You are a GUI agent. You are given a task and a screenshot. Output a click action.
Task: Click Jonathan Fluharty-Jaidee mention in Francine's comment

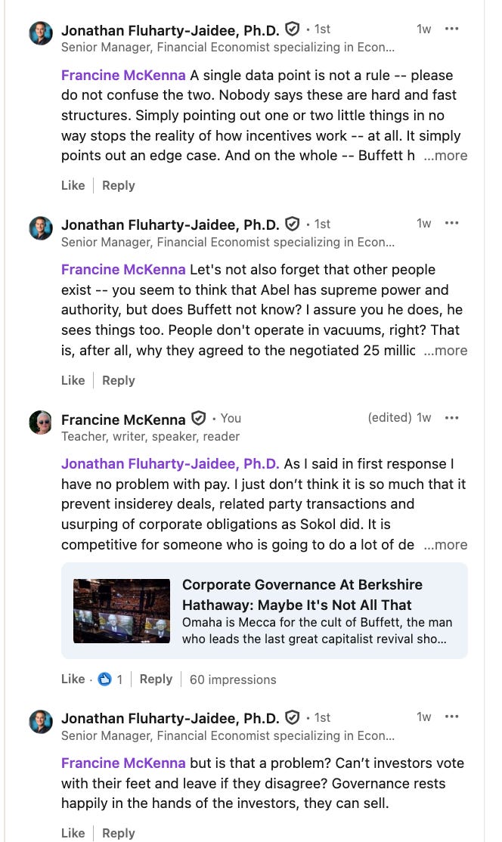click(170, 464)
